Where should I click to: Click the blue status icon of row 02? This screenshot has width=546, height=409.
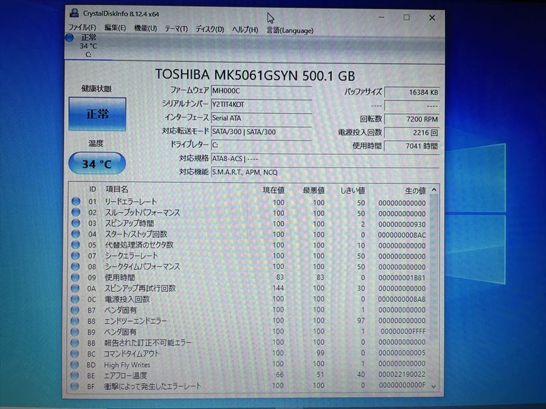76,212
